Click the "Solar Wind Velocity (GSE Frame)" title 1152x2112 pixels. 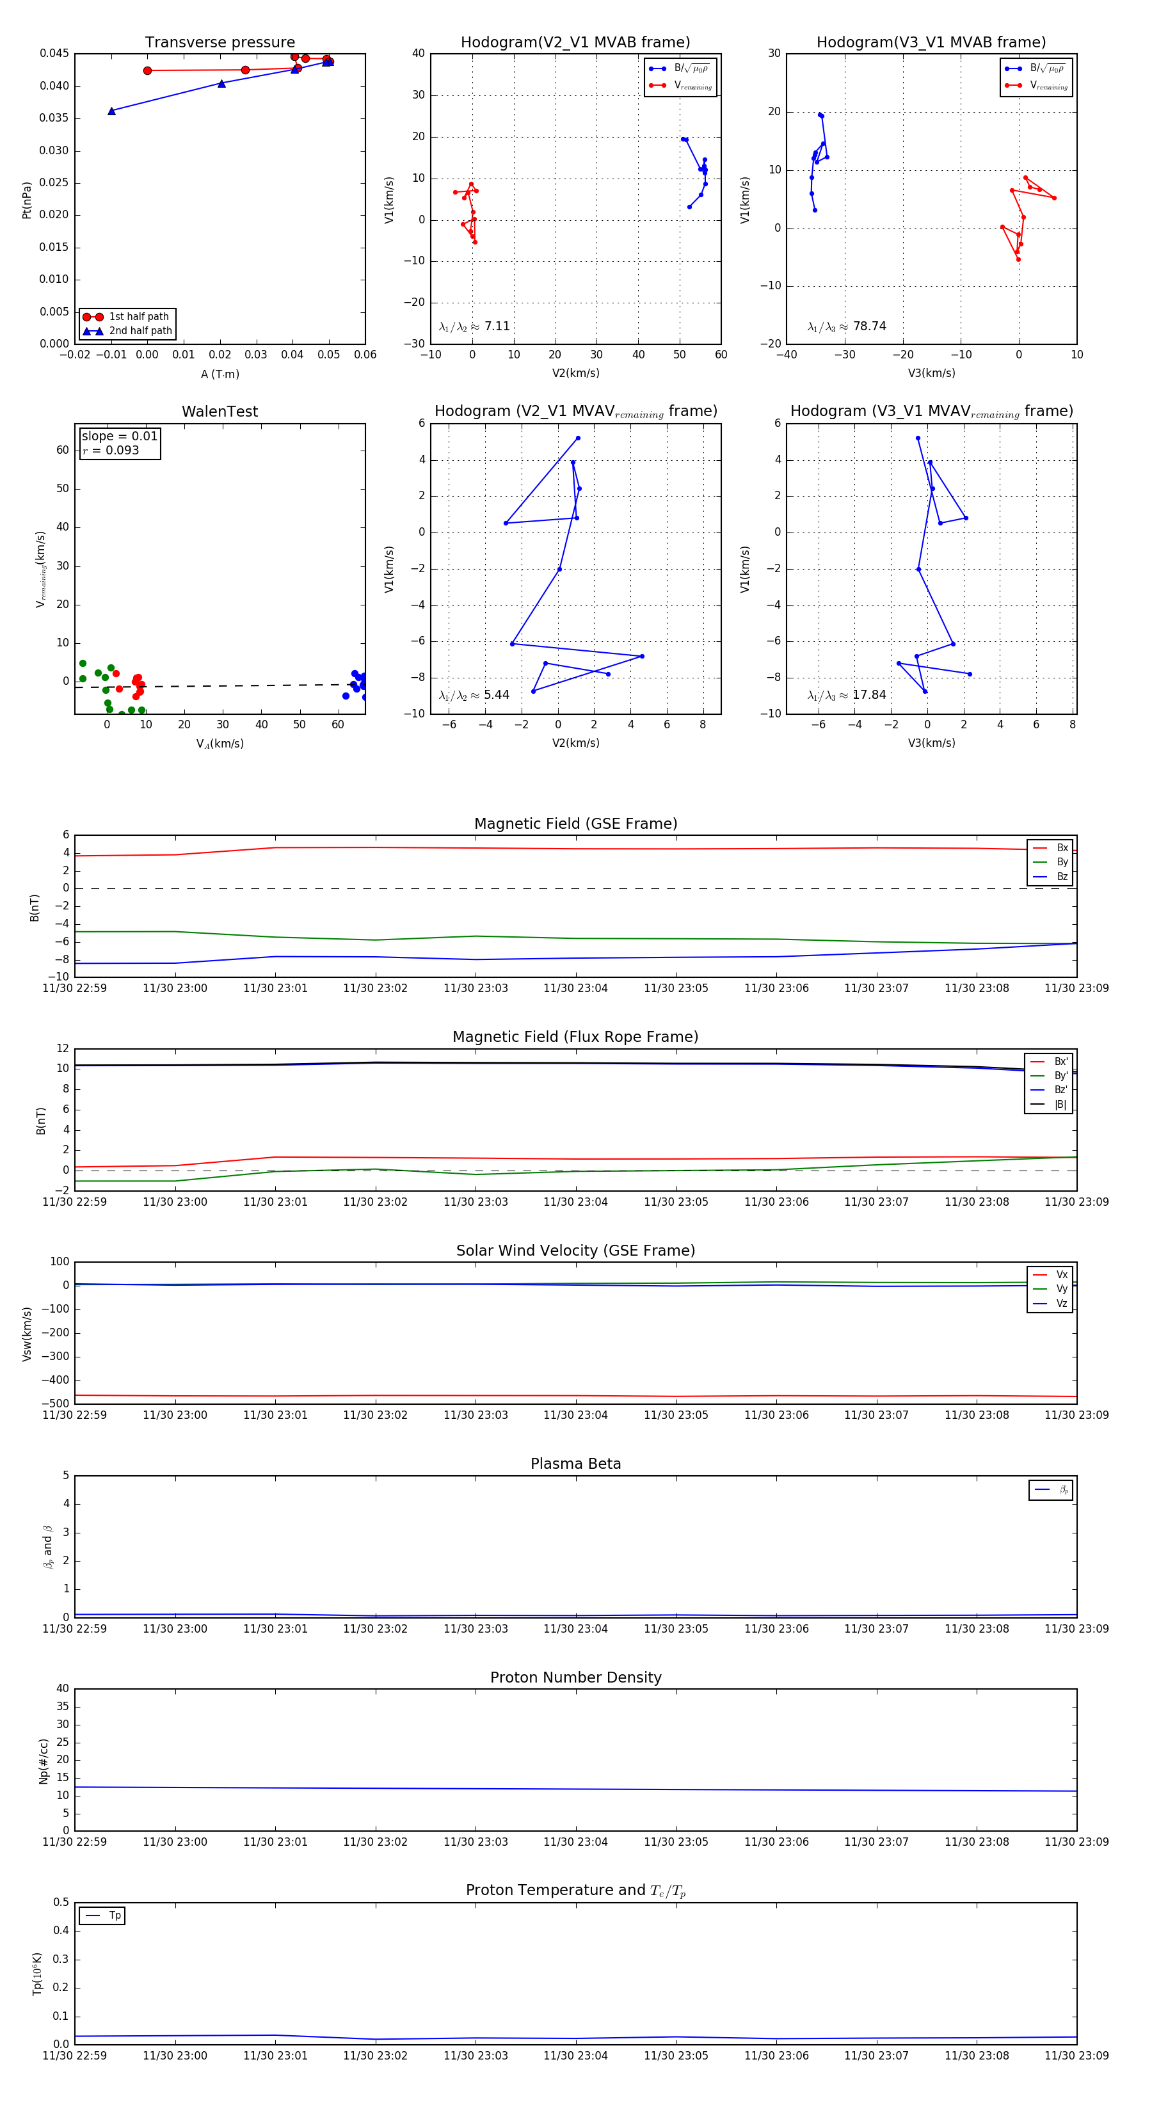coord(575,1251)
